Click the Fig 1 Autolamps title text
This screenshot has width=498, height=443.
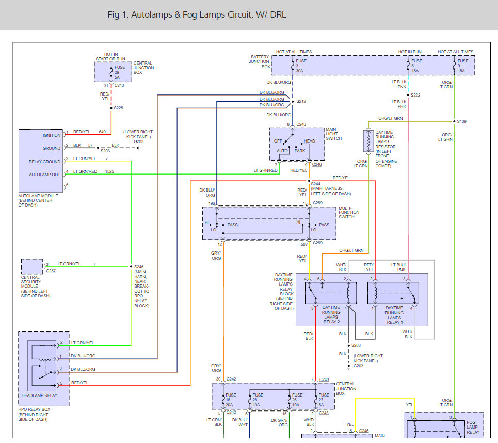click(197, 15)
